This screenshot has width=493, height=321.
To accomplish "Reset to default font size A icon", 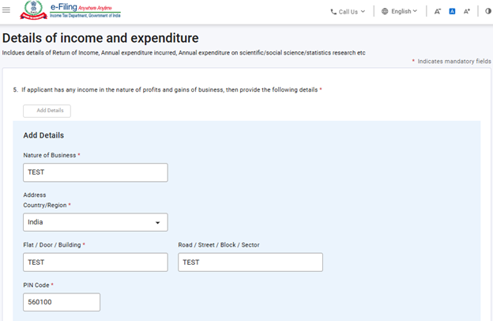I will 452,12.
